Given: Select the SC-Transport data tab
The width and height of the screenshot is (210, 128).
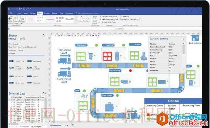Looking at the screenshot, I should point(36,126).
